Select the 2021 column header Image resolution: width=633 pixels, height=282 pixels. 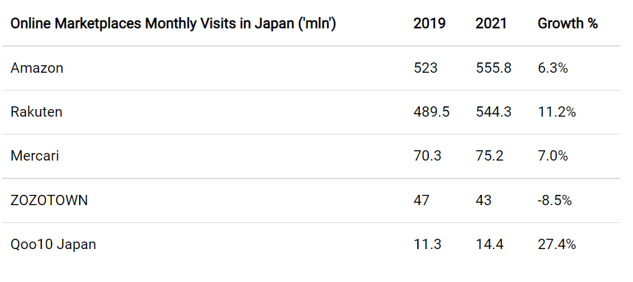[491, 24]
